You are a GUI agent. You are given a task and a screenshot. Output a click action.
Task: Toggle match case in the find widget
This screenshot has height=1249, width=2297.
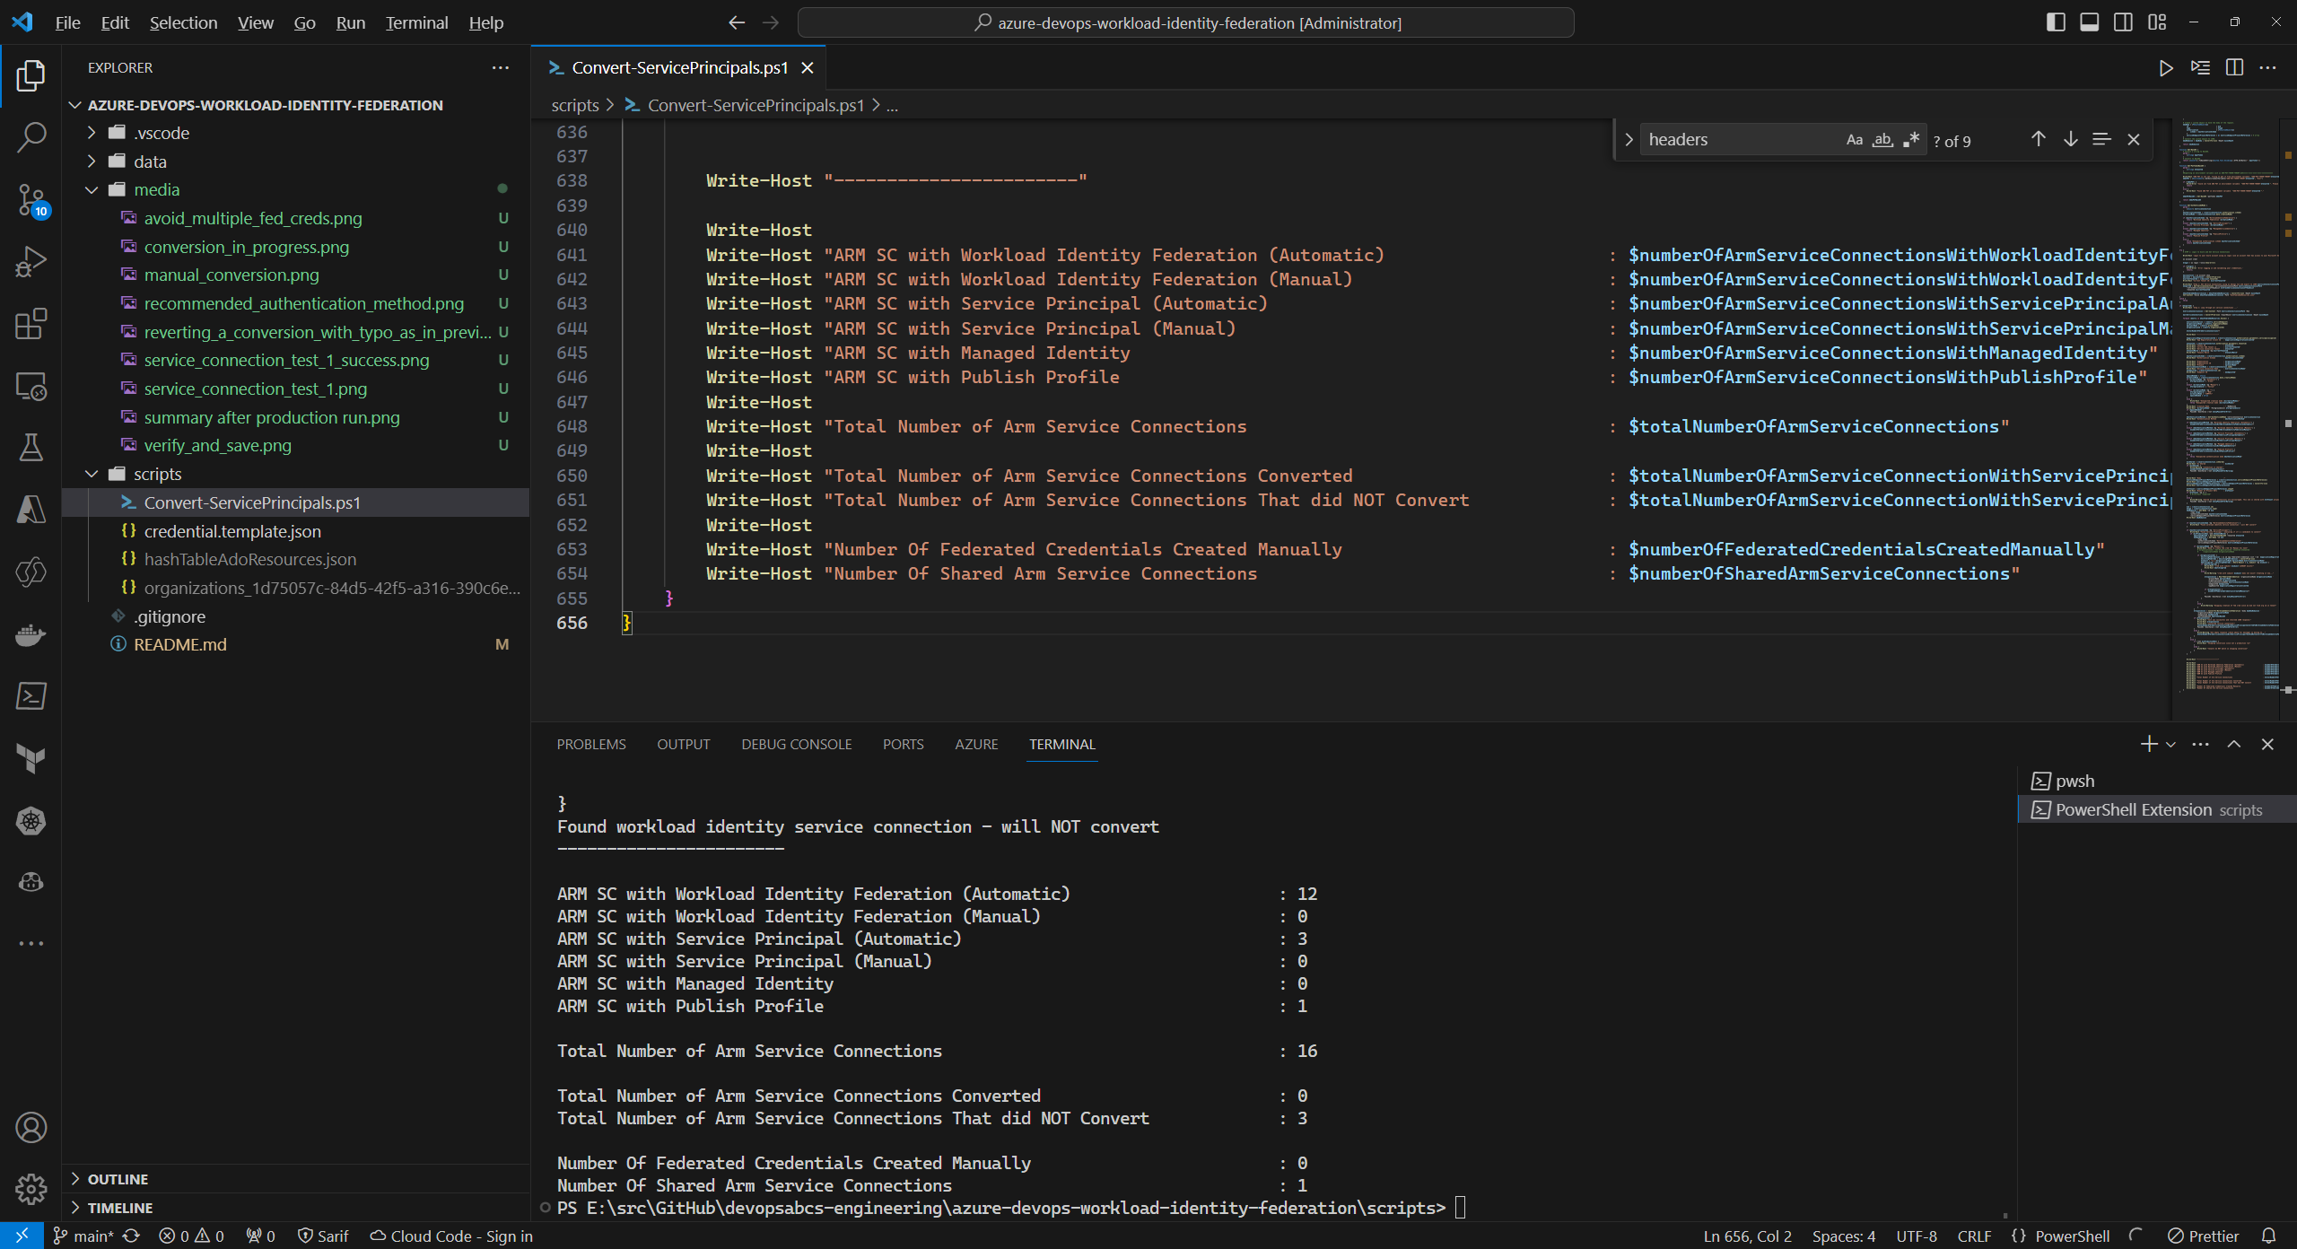click(1854, 139)
